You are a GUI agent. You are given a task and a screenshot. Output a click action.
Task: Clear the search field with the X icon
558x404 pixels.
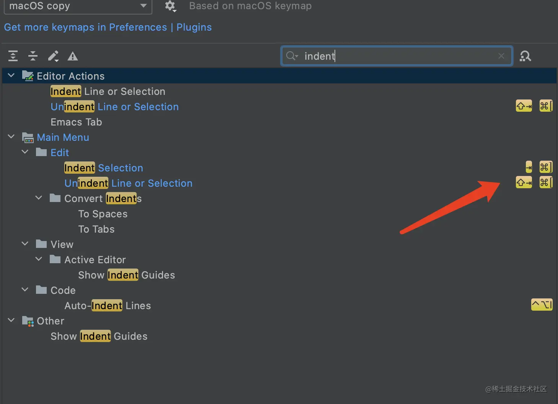[501, 56]
